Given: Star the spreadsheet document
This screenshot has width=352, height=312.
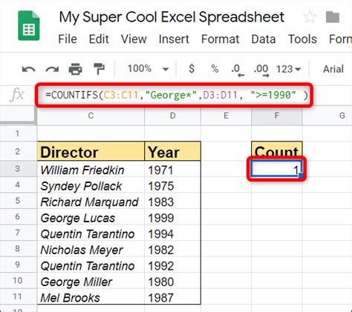Looking at the screenshot, I should coord(310,17).
